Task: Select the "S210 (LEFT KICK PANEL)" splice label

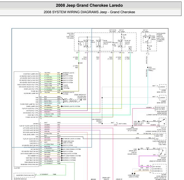Action: pos(152,69)
